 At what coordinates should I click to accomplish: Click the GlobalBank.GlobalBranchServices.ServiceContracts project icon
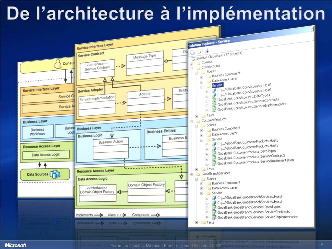click(214, 213)
